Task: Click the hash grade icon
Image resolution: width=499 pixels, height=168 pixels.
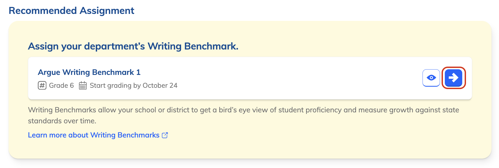Action: point(42,86)
